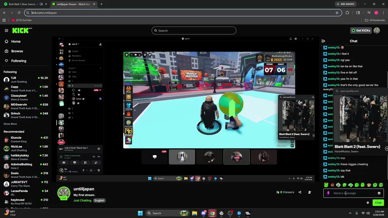Collapse the chat panel arrow icon
The height and width of the screenshot is (218, 388).
tap(323, 41)
